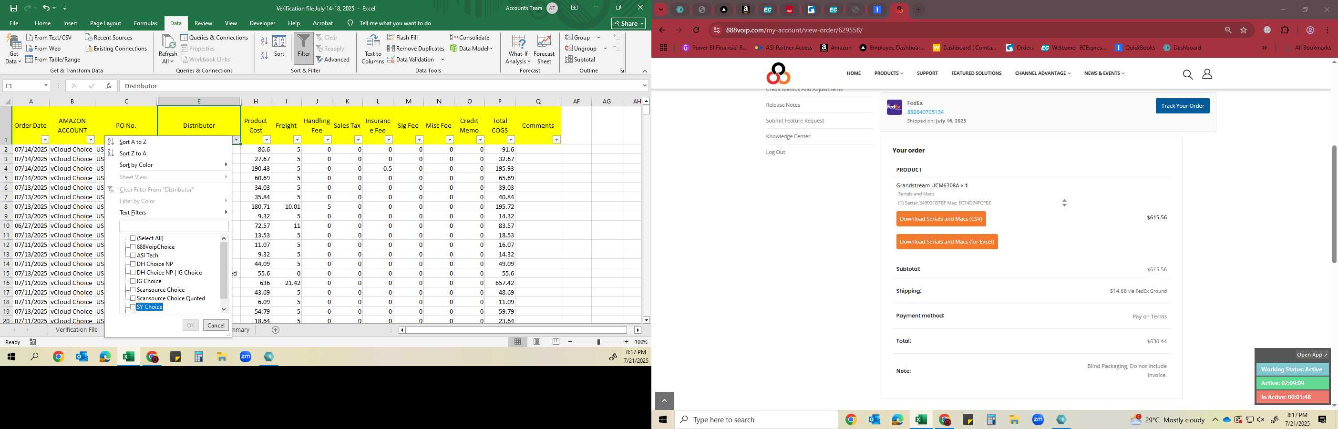Switch to the Verification File sheet tab
Image resolution: width=1338 pixels, height=429 pixels.
(x=77, y=330)
